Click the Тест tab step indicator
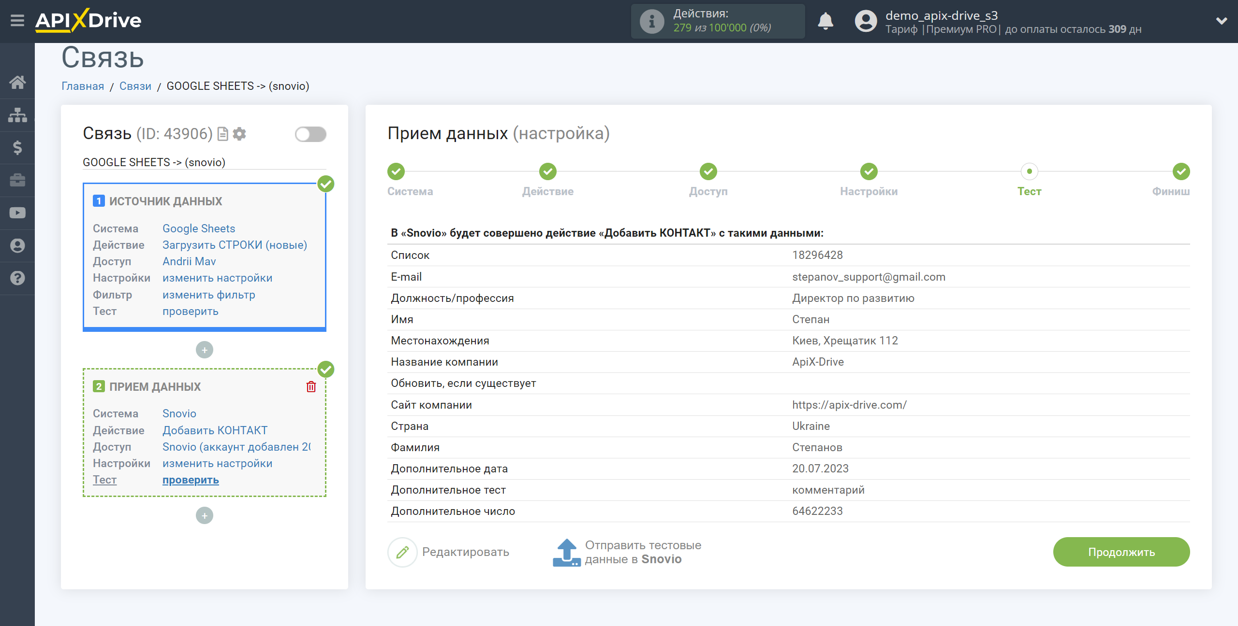 click(1030, 171)
